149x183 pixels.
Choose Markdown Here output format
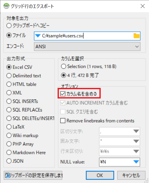tap(9, 152)
